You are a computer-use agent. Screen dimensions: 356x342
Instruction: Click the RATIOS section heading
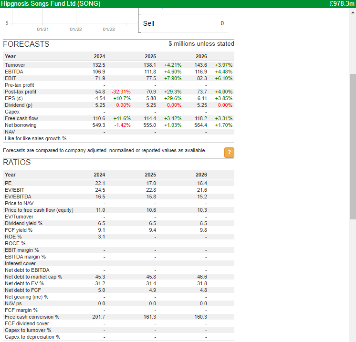pos(17,162)
